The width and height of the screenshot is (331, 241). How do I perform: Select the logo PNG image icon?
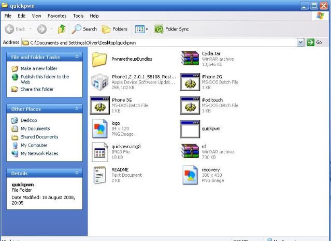(99, 129)
